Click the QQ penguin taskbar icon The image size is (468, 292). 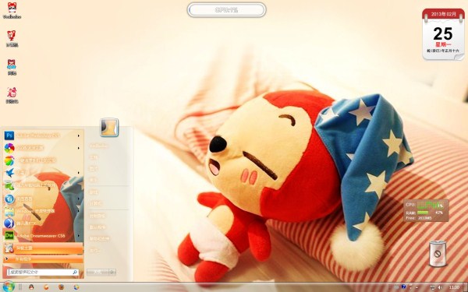click(x=31, y=287)
